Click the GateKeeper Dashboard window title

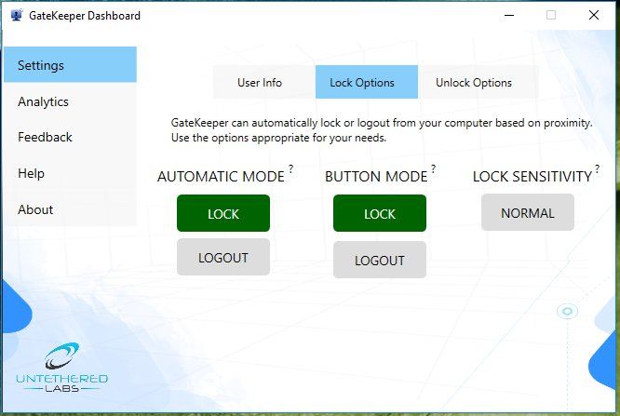pyautogui.click(x=85, y=16)
